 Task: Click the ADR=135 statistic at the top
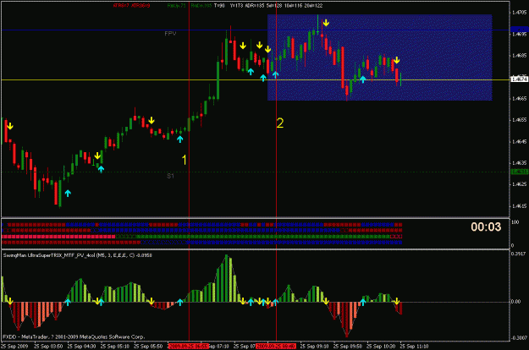coord(256,6)
